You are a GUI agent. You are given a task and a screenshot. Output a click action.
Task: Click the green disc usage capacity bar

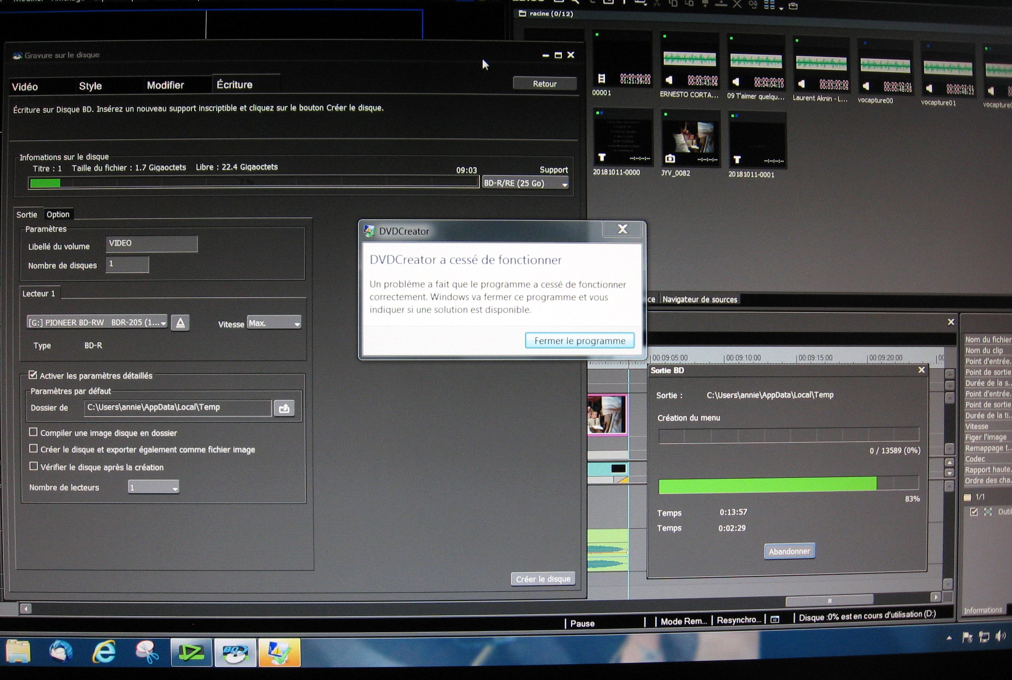(254, 182)
